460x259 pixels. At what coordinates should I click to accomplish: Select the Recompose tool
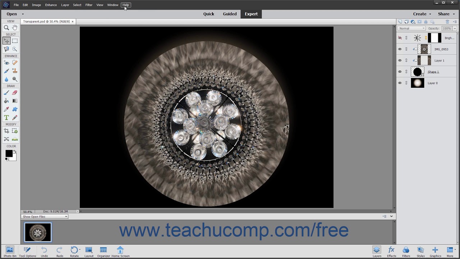pyautogui.click(x=15, y=131)
